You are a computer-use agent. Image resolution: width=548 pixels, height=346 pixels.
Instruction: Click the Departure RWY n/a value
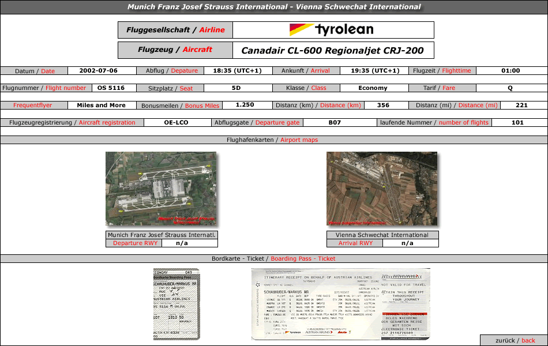pyautogui.click(x=182, y=243)
